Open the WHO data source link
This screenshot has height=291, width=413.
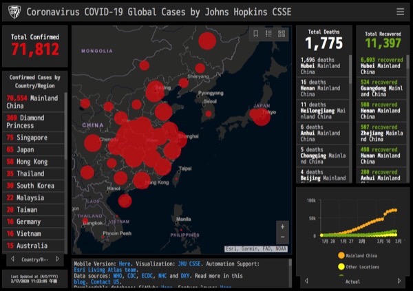pyautogui.click(x=118, y=276)
